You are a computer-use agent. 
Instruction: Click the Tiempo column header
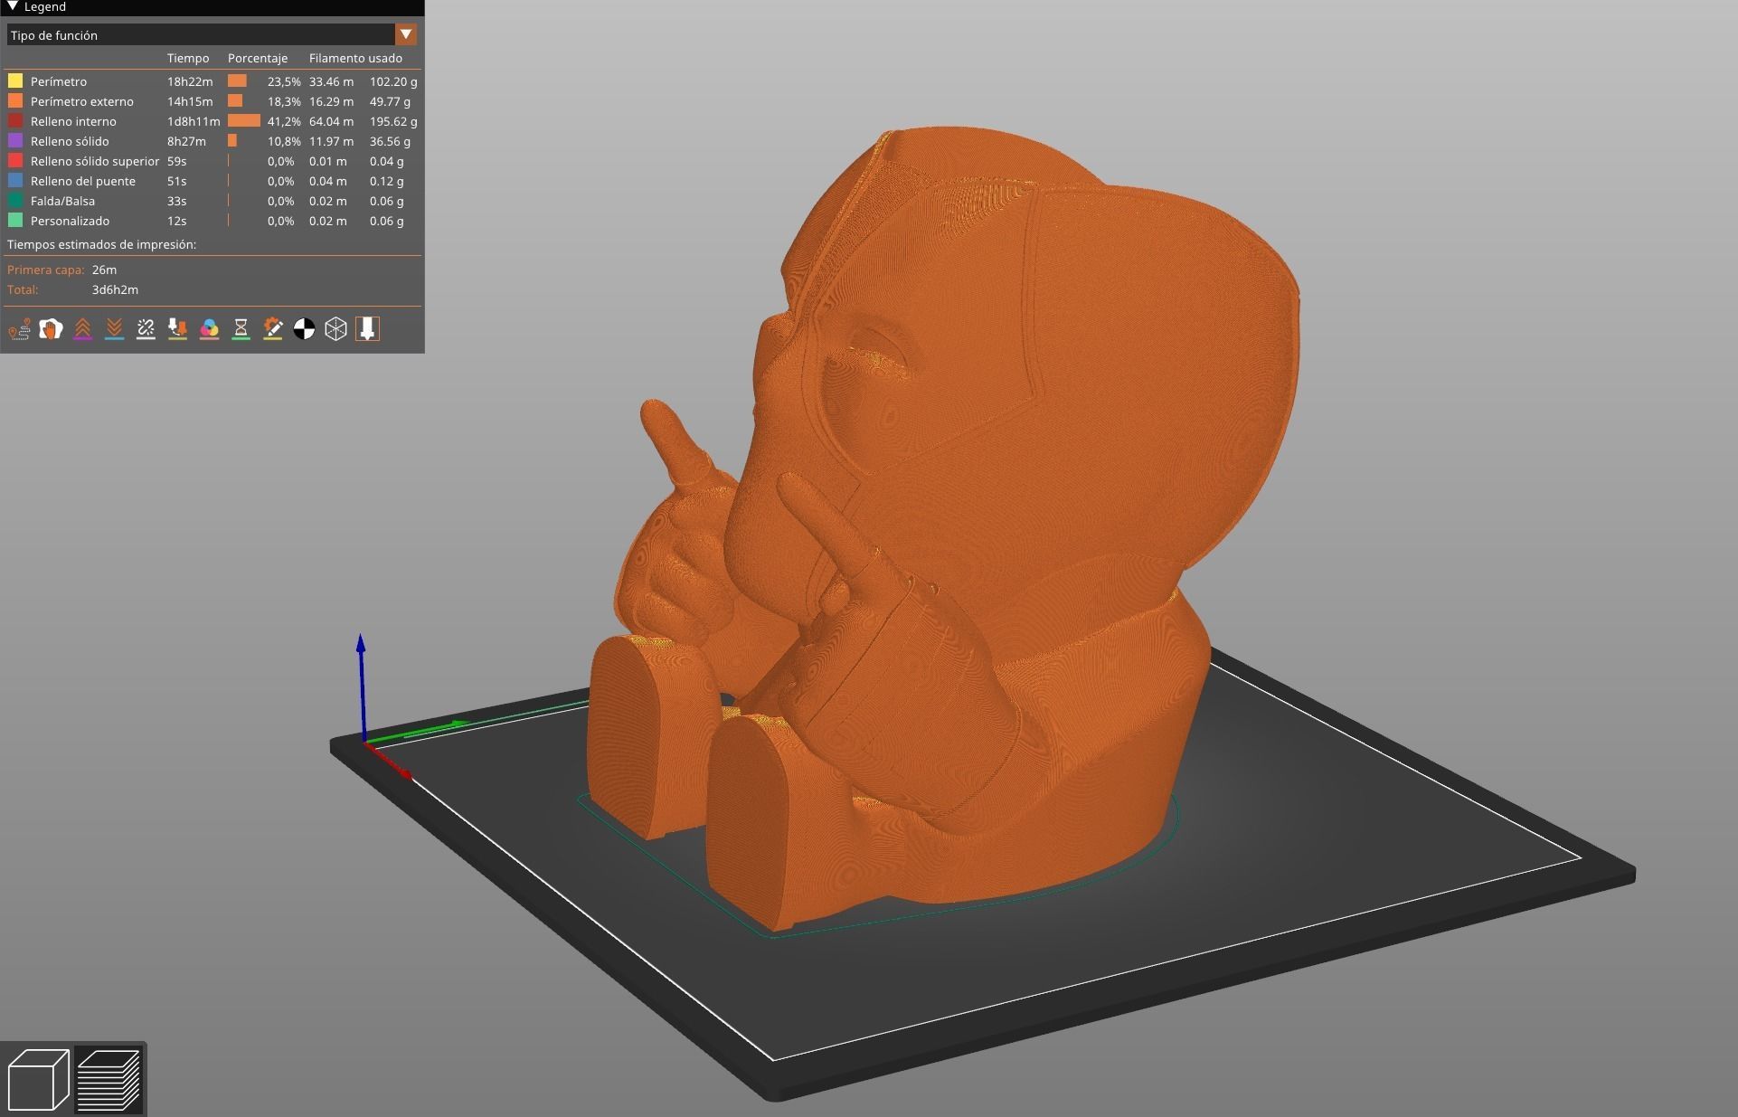[188, 58]
